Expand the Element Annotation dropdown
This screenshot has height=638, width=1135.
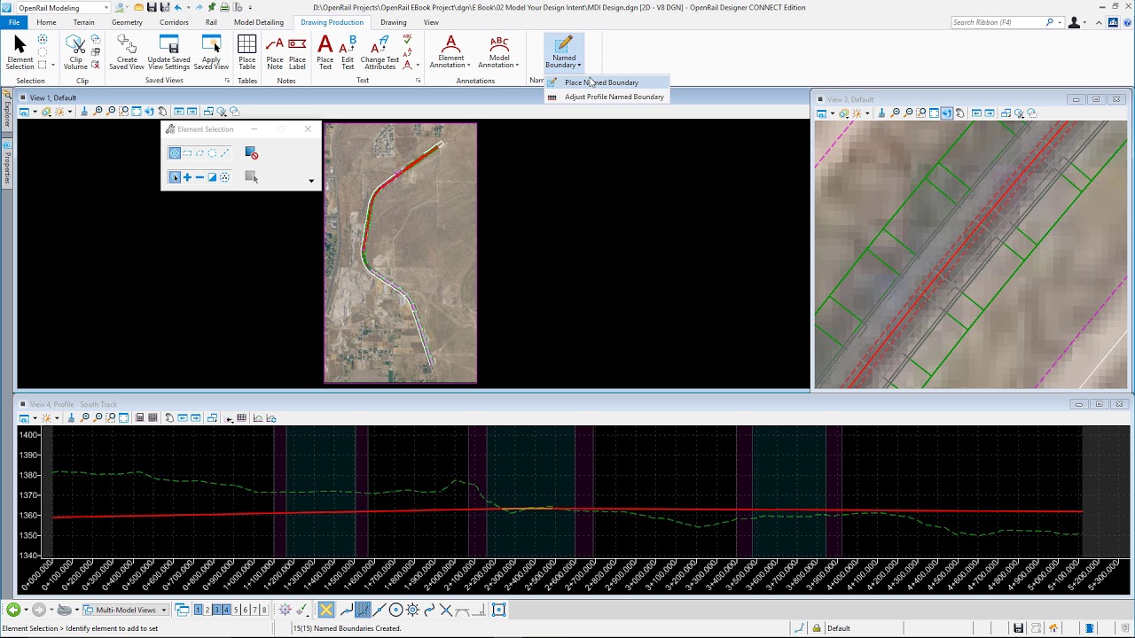450,53
